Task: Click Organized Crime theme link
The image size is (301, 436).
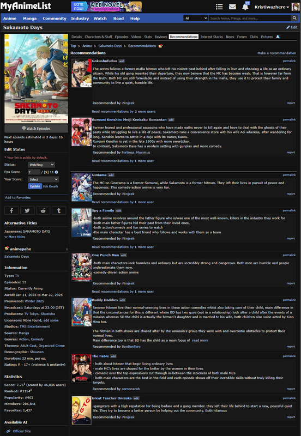Action: pyautogui.click(x=51, y=346)
